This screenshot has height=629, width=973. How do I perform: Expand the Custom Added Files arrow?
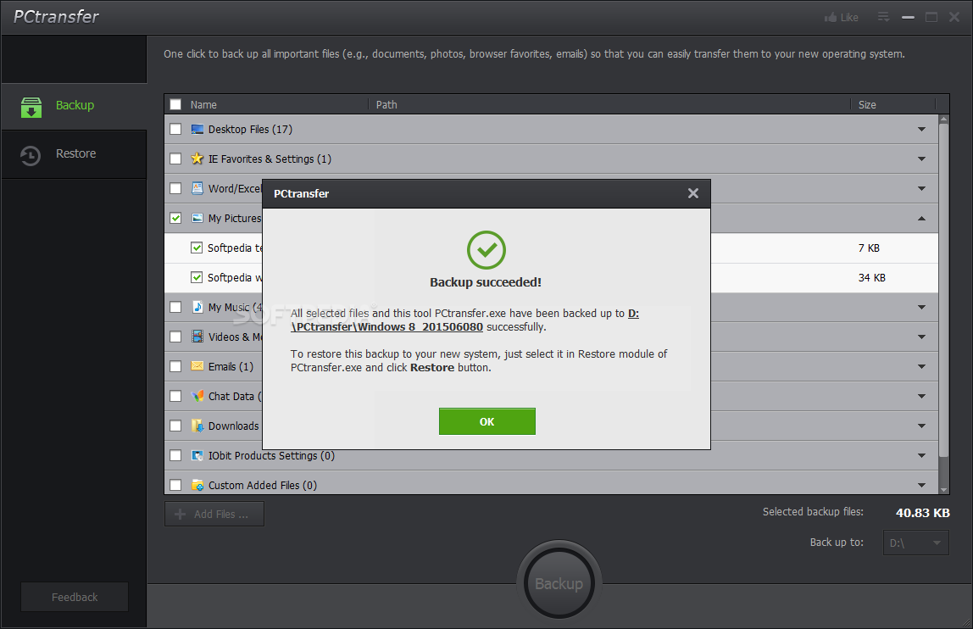pos(921,486)
